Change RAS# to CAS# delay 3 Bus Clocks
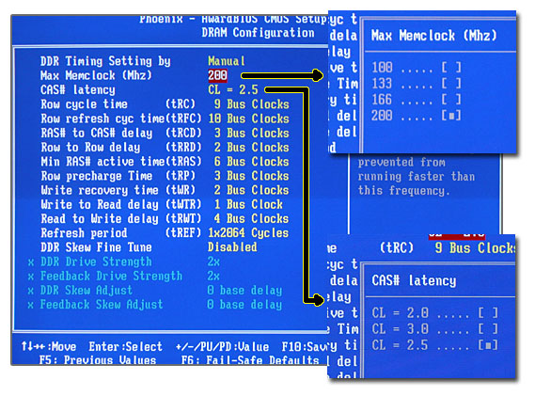The width and height of the screenshot is (535, 396). point(251,134)
